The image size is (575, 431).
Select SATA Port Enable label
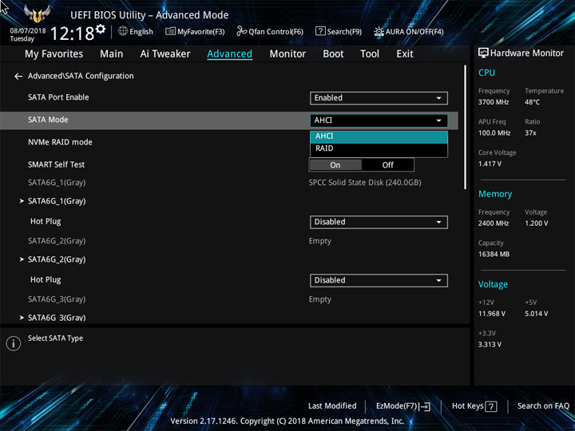[x=58, y=97]
